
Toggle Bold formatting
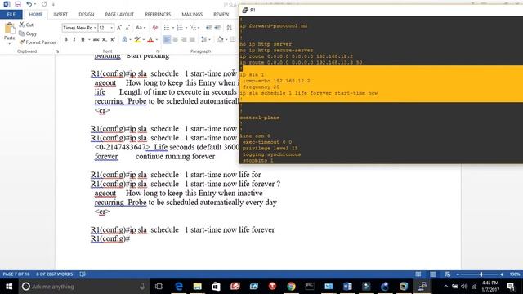[65, 40]
